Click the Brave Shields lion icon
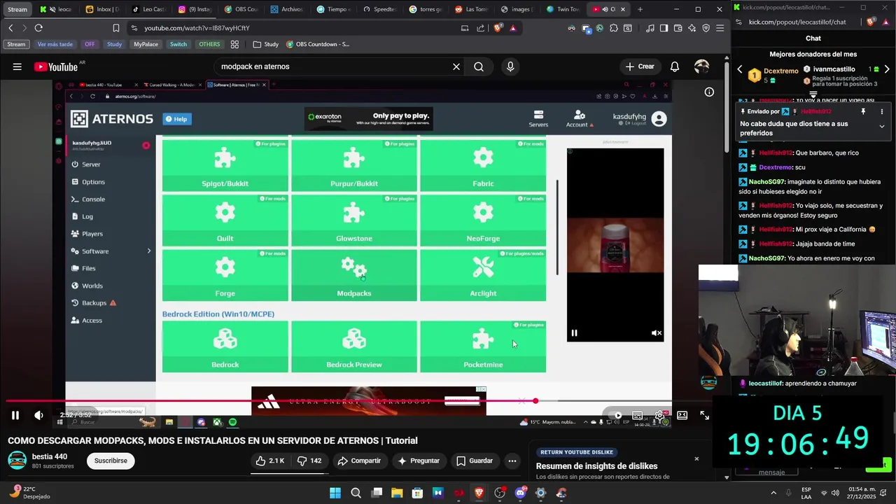This screenshot has width=896, height=504. [498, 28]
